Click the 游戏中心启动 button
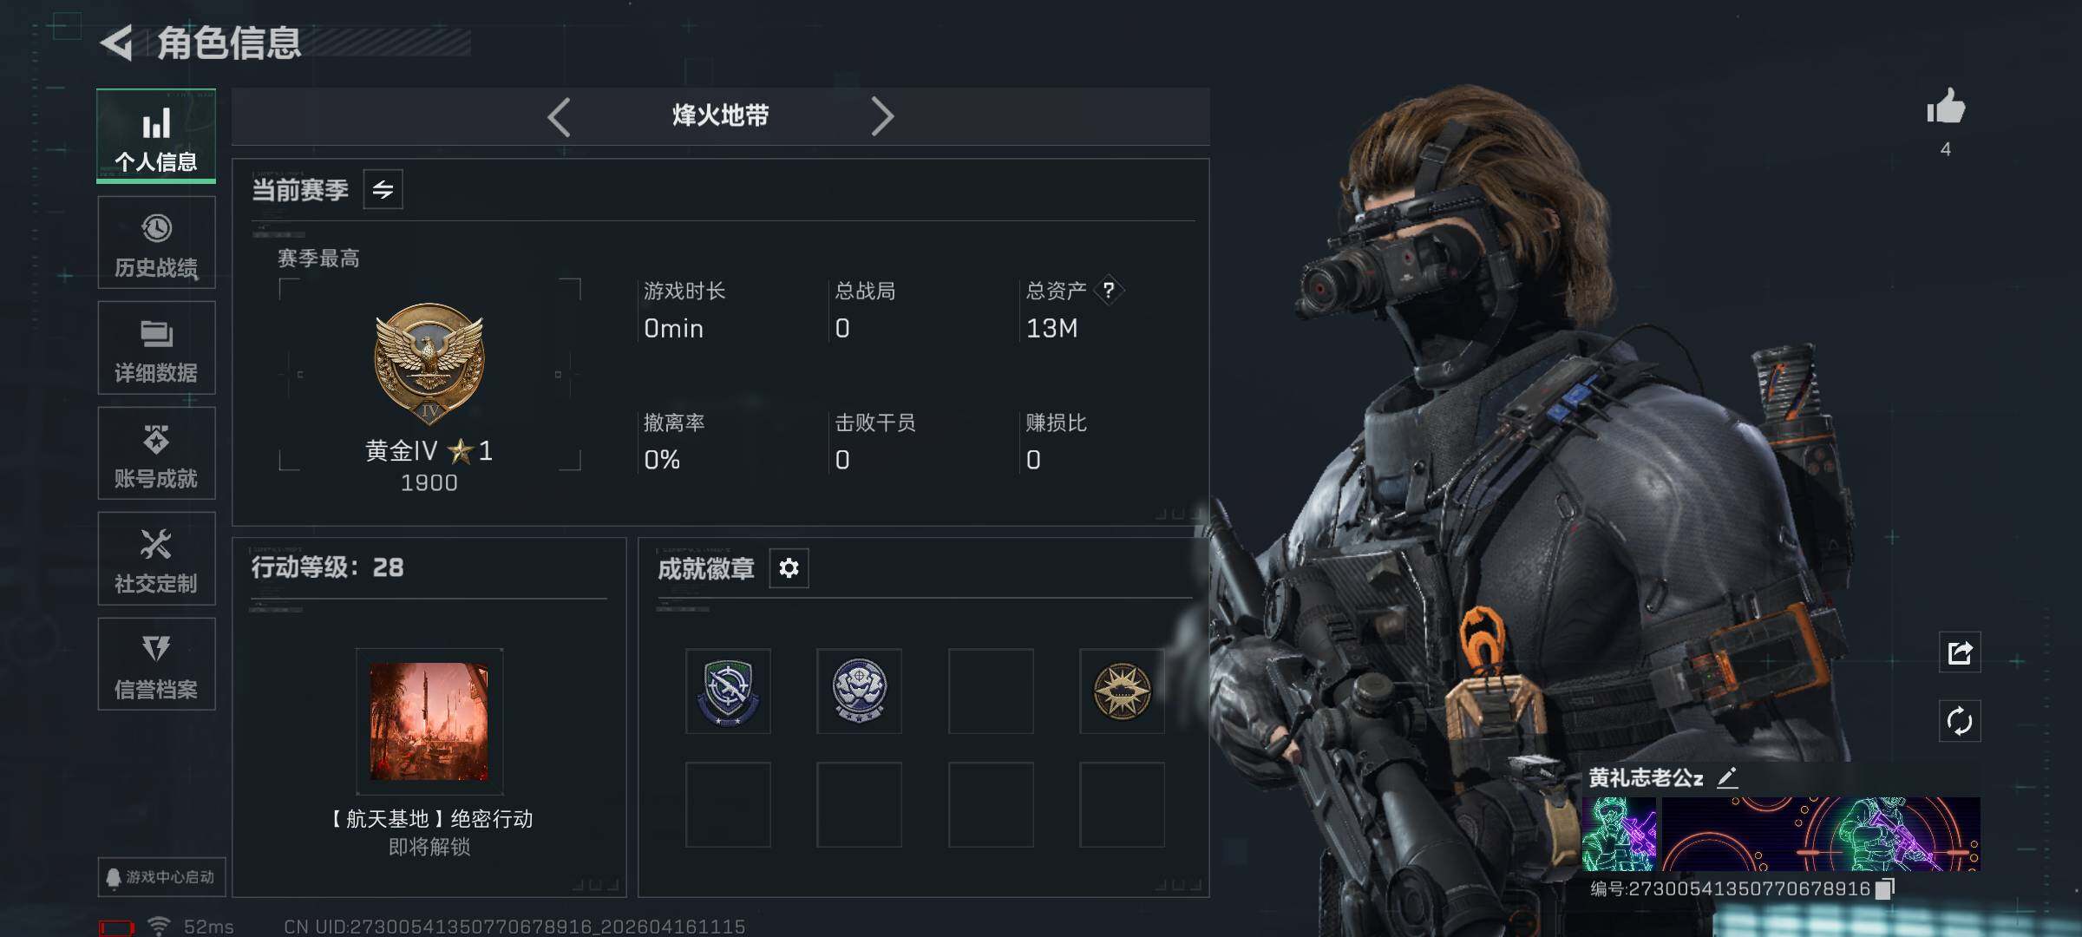 (162, 877)
